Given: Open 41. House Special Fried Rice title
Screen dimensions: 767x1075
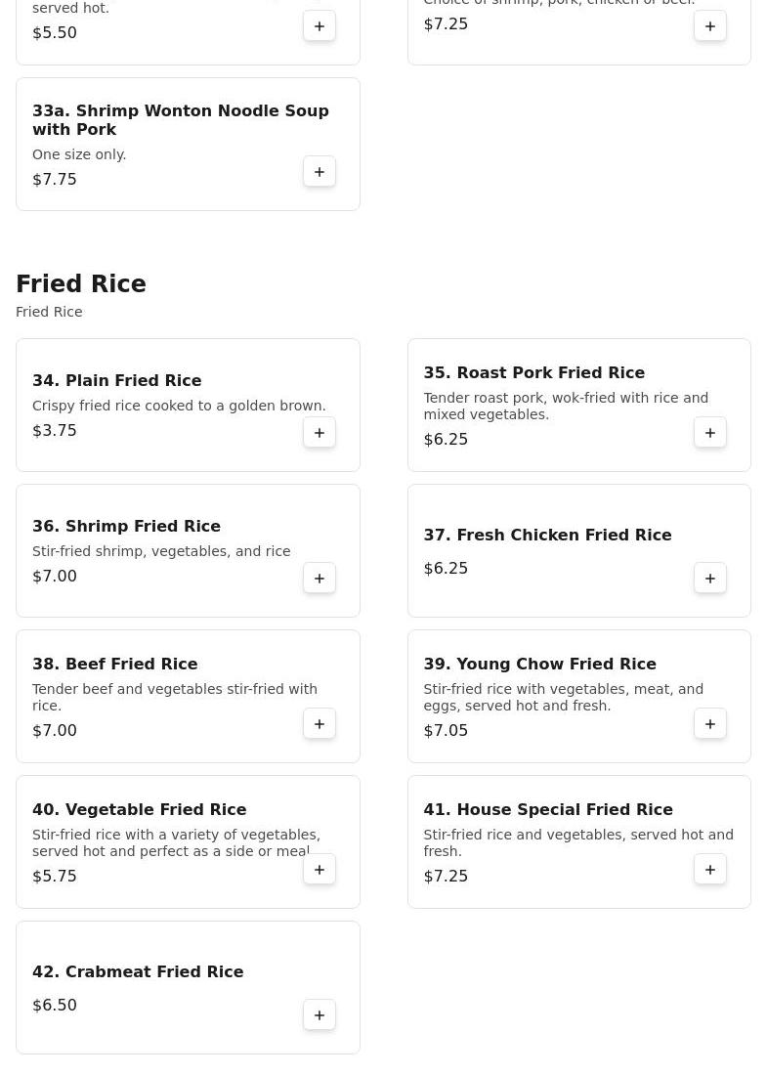Looking at the screenshot, I should tap(547, 810).
